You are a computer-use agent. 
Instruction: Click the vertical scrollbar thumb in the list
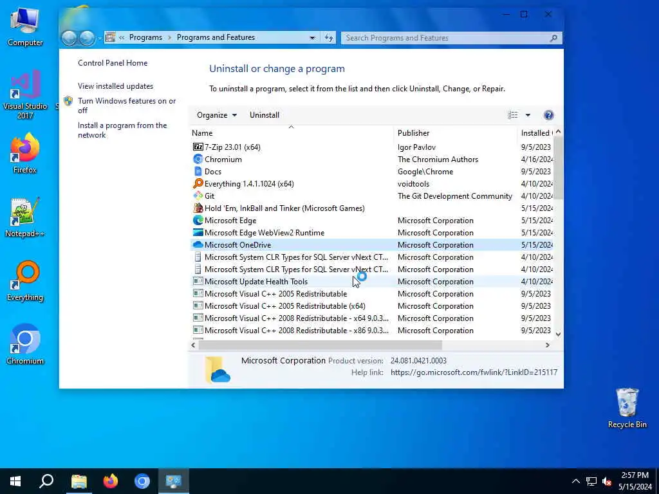tap(558, 168)
